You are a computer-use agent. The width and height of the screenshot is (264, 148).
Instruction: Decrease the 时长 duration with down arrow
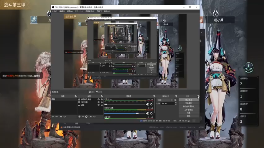[x=176, y=104]
